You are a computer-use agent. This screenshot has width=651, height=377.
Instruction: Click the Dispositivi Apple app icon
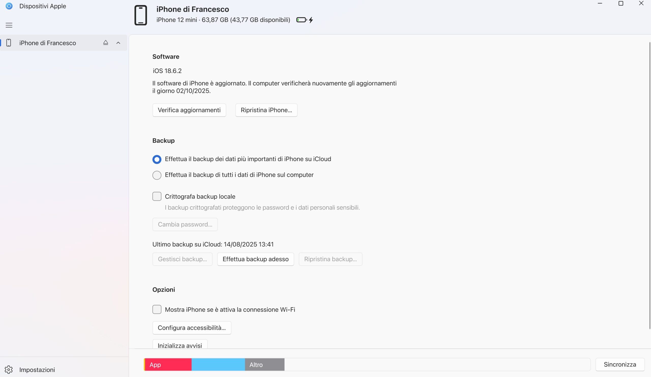[x=9, y=6]
